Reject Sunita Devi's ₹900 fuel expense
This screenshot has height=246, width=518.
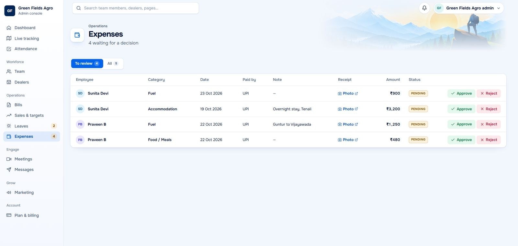coord(489,93)
